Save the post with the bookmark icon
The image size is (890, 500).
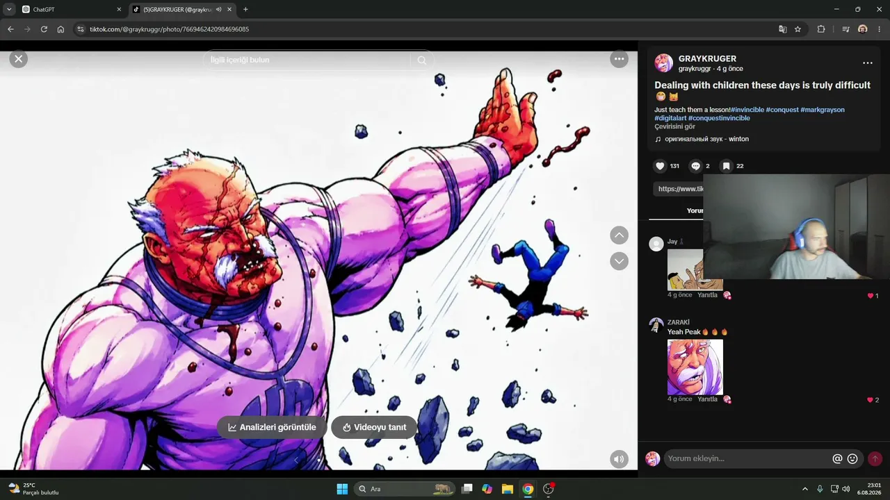(x=726, y=166)
